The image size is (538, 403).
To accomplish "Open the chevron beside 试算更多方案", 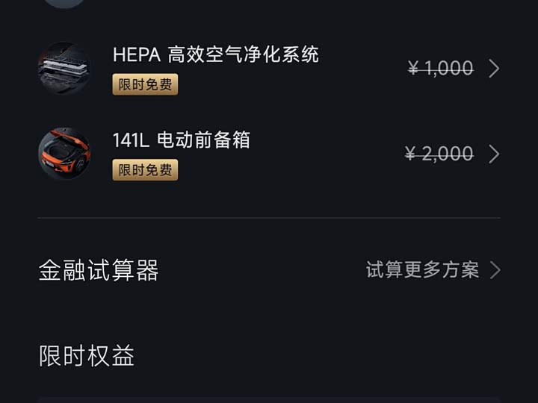I will (x=495, y=270).
